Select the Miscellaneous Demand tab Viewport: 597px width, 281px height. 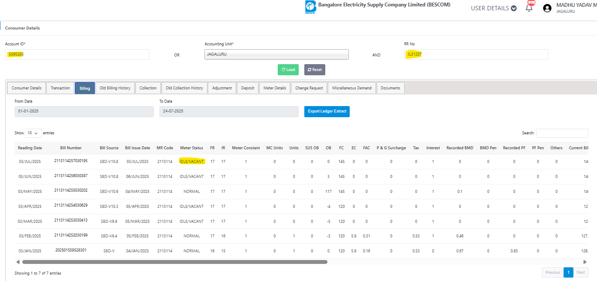[352, 88]
